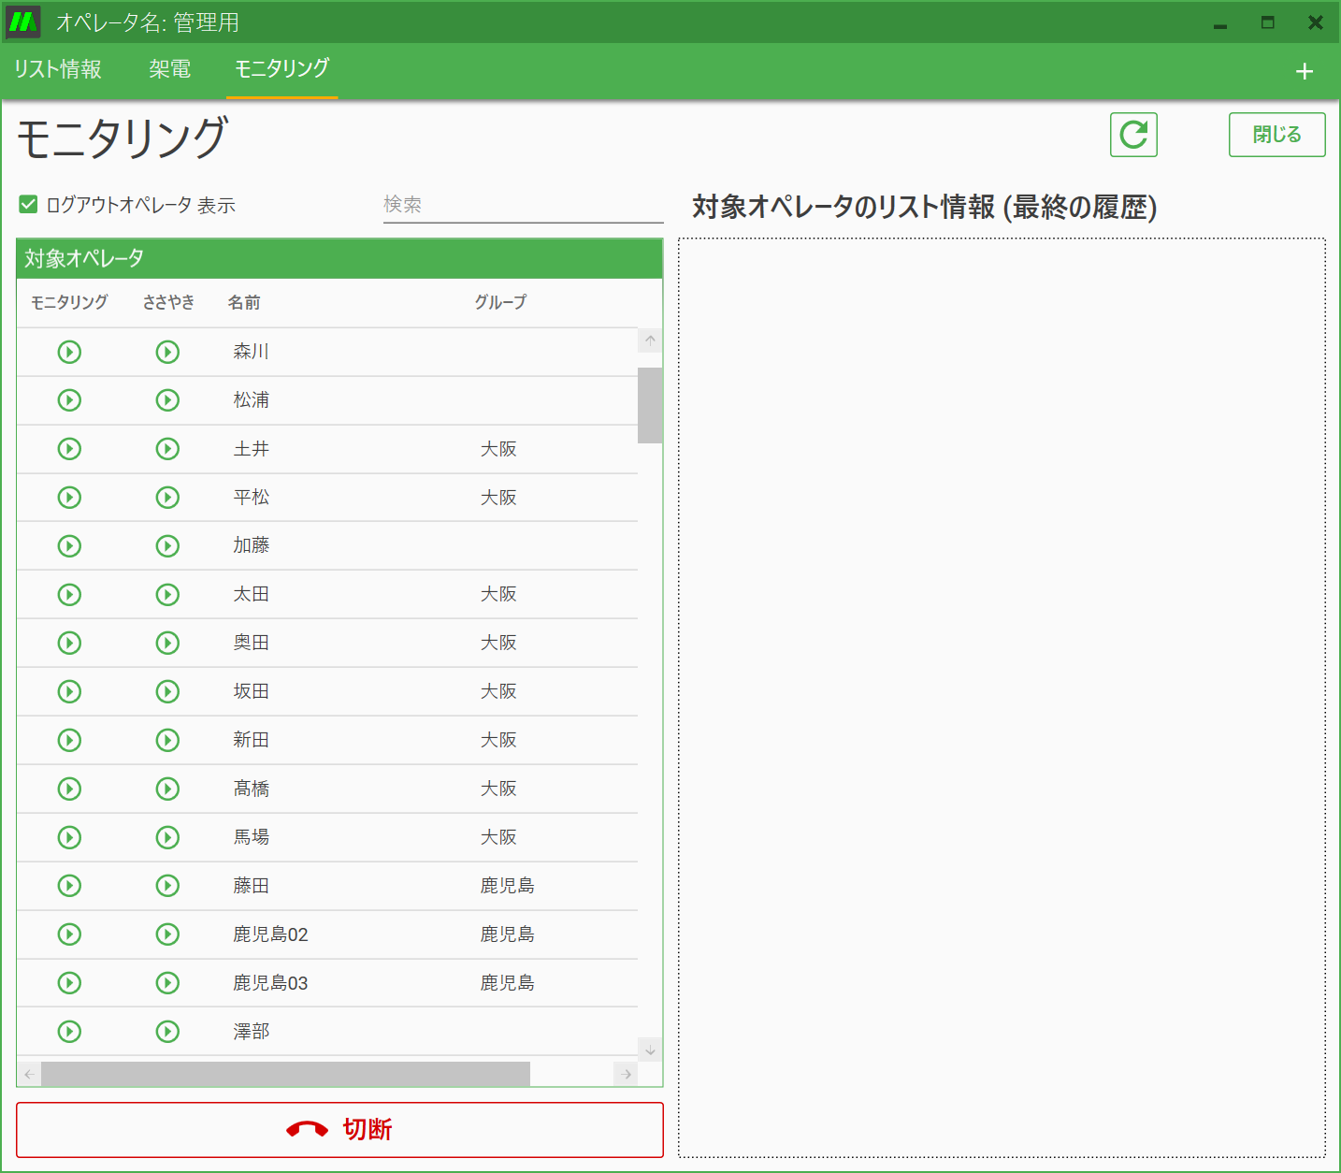Monitor operator 高橋's call

[69, 789]
